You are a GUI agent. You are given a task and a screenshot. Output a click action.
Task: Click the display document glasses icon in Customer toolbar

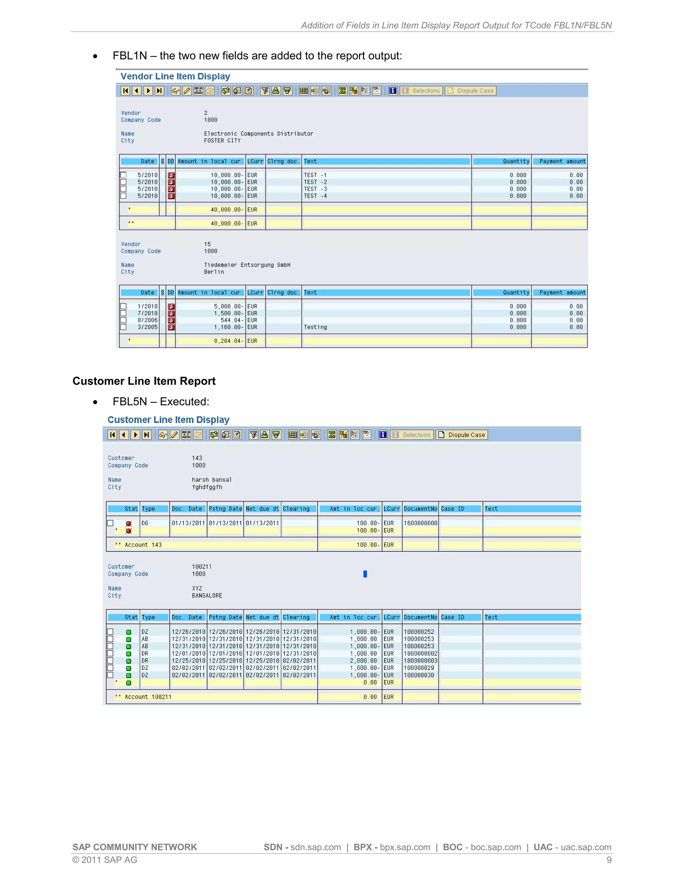tap(163, 435)
